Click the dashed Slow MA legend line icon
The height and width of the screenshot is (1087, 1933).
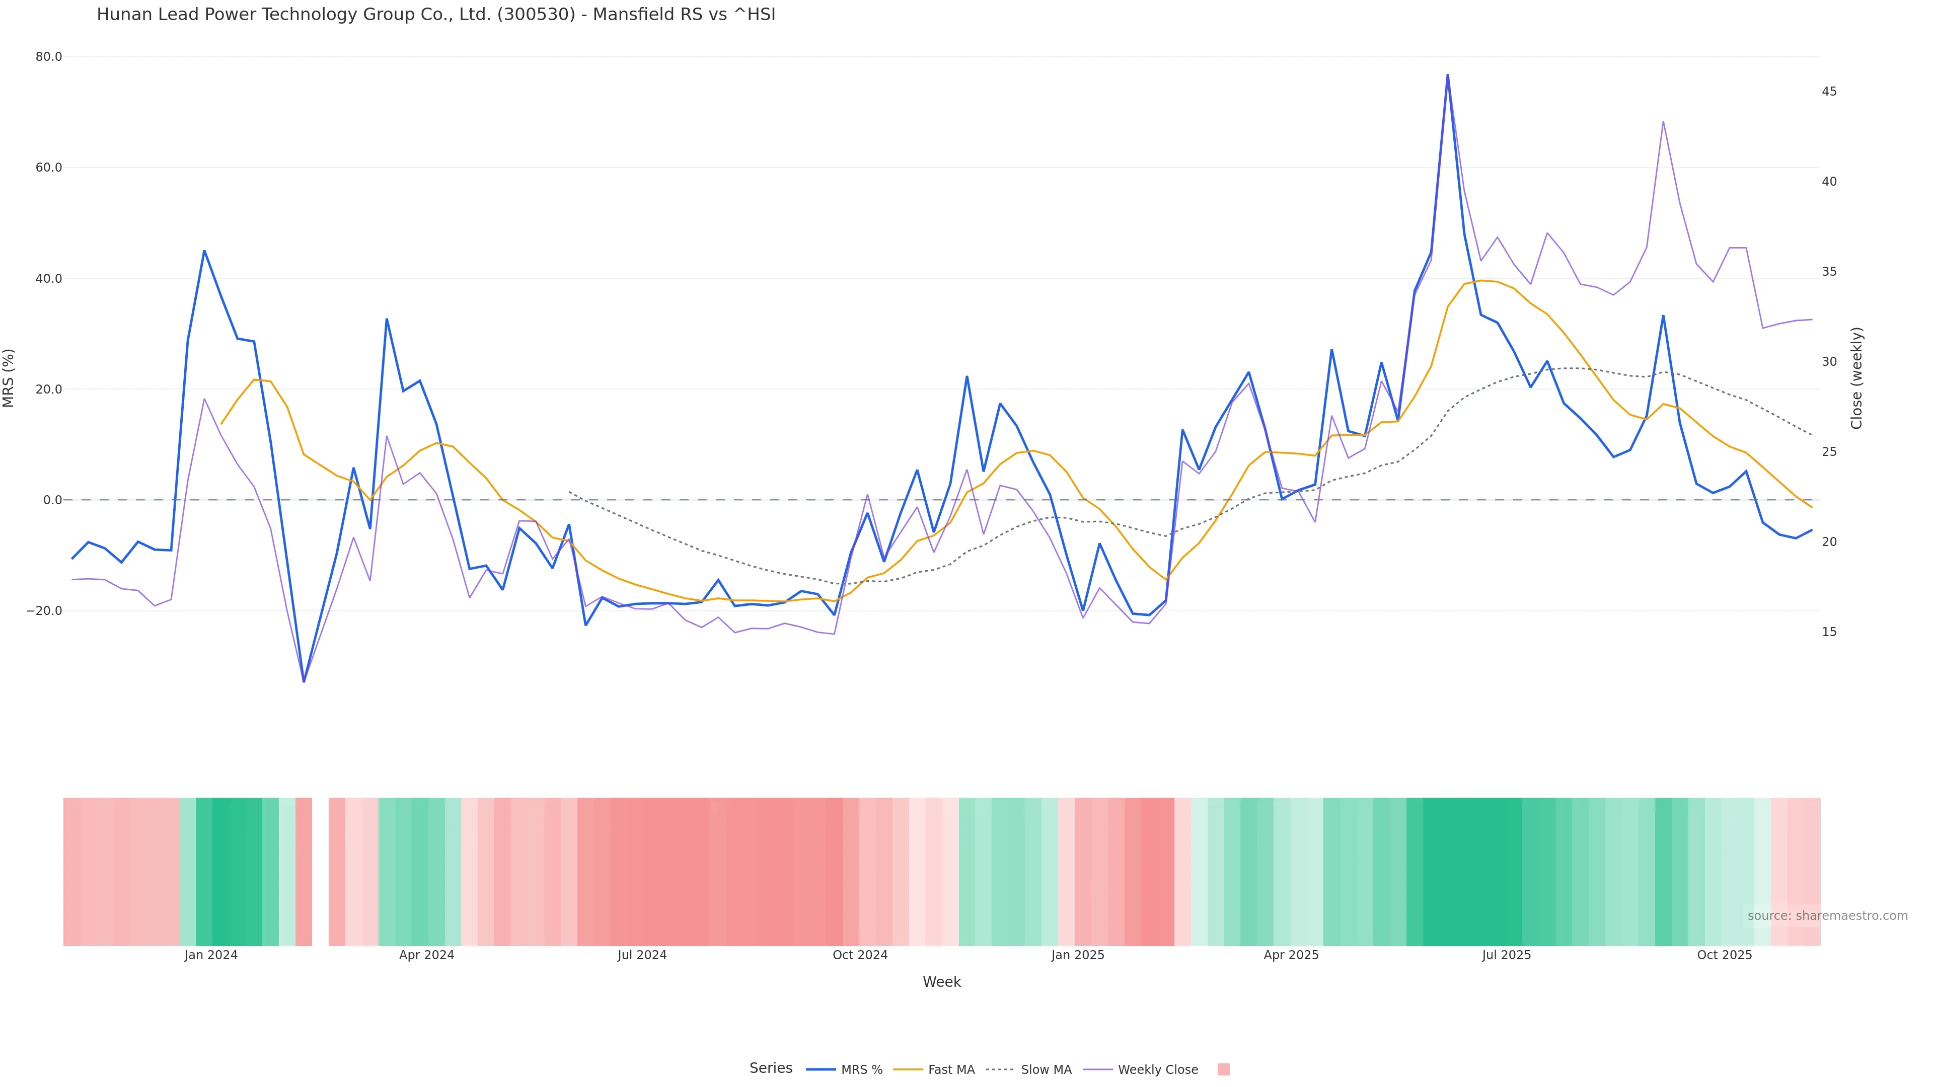[x=1000, y=1070]
